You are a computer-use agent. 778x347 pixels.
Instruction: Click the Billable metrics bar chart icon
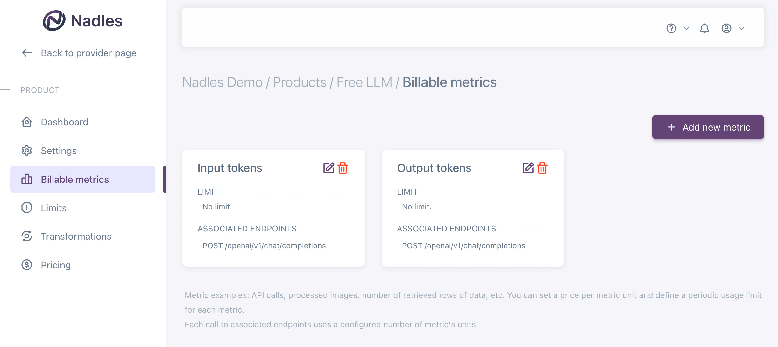click(x=26, y=179)
